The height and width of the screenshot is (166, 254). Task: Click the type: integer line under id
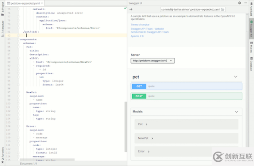point(53,81)
